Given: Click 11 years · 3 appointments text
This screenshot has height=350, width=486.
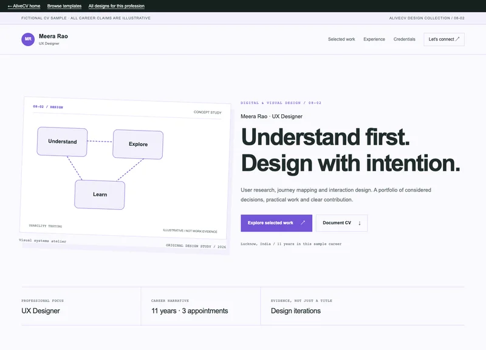Looking at the screenshot, I should [190, 311].
